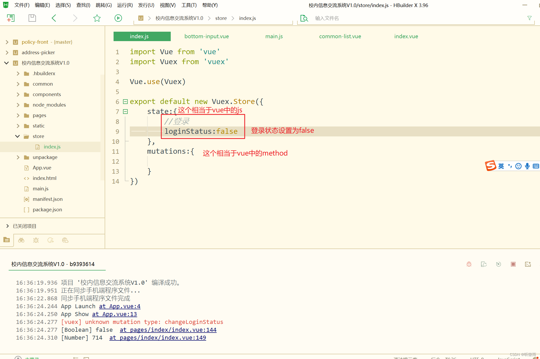Click the sync refresh icon in sidebar bottom

51,240
